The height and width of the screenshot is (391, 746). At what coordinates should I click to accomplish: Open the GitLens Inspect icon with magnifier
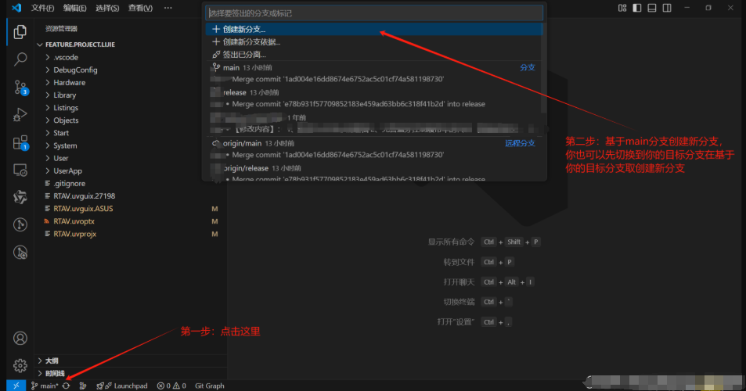[20, 253]
